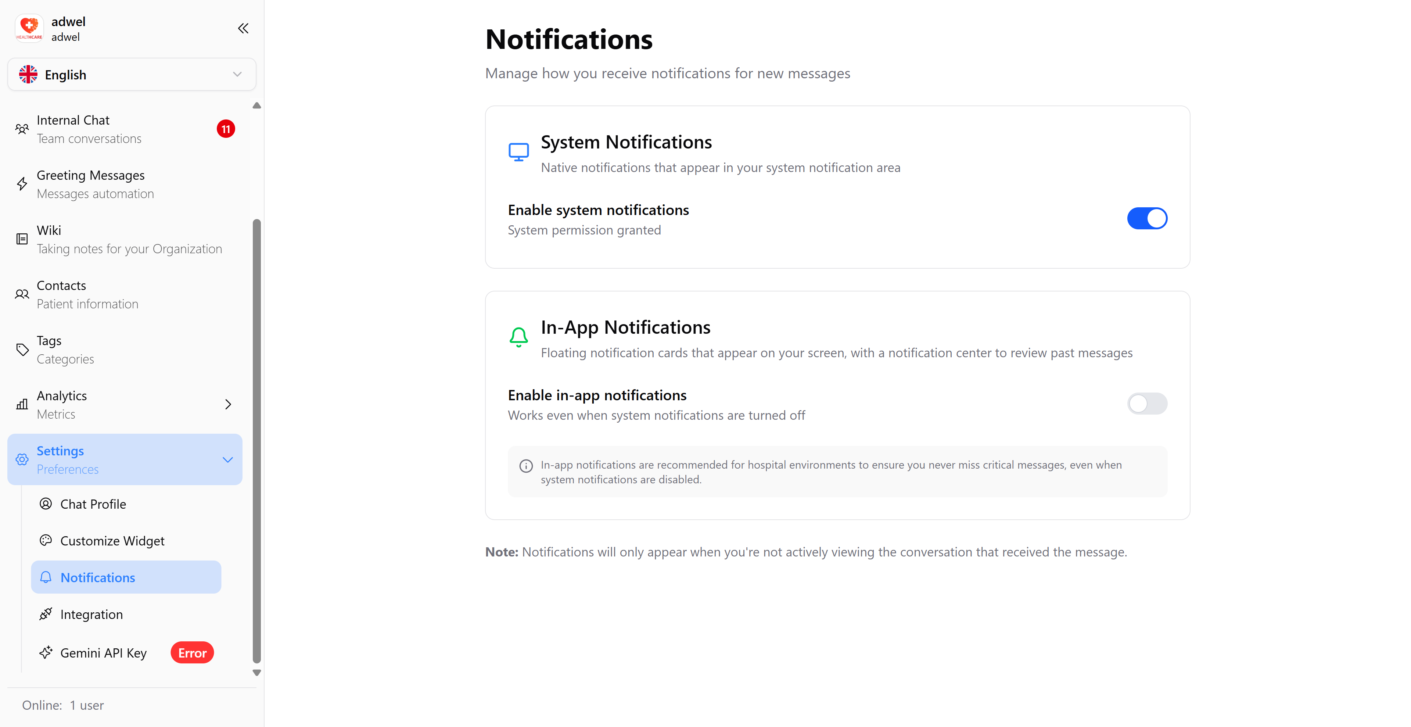Expand the Analytics section chevron

click(x=229, y=404)
